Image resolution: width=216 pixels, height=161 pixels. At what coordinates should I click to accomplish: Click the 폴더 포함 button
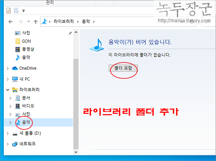pos(123,68)
